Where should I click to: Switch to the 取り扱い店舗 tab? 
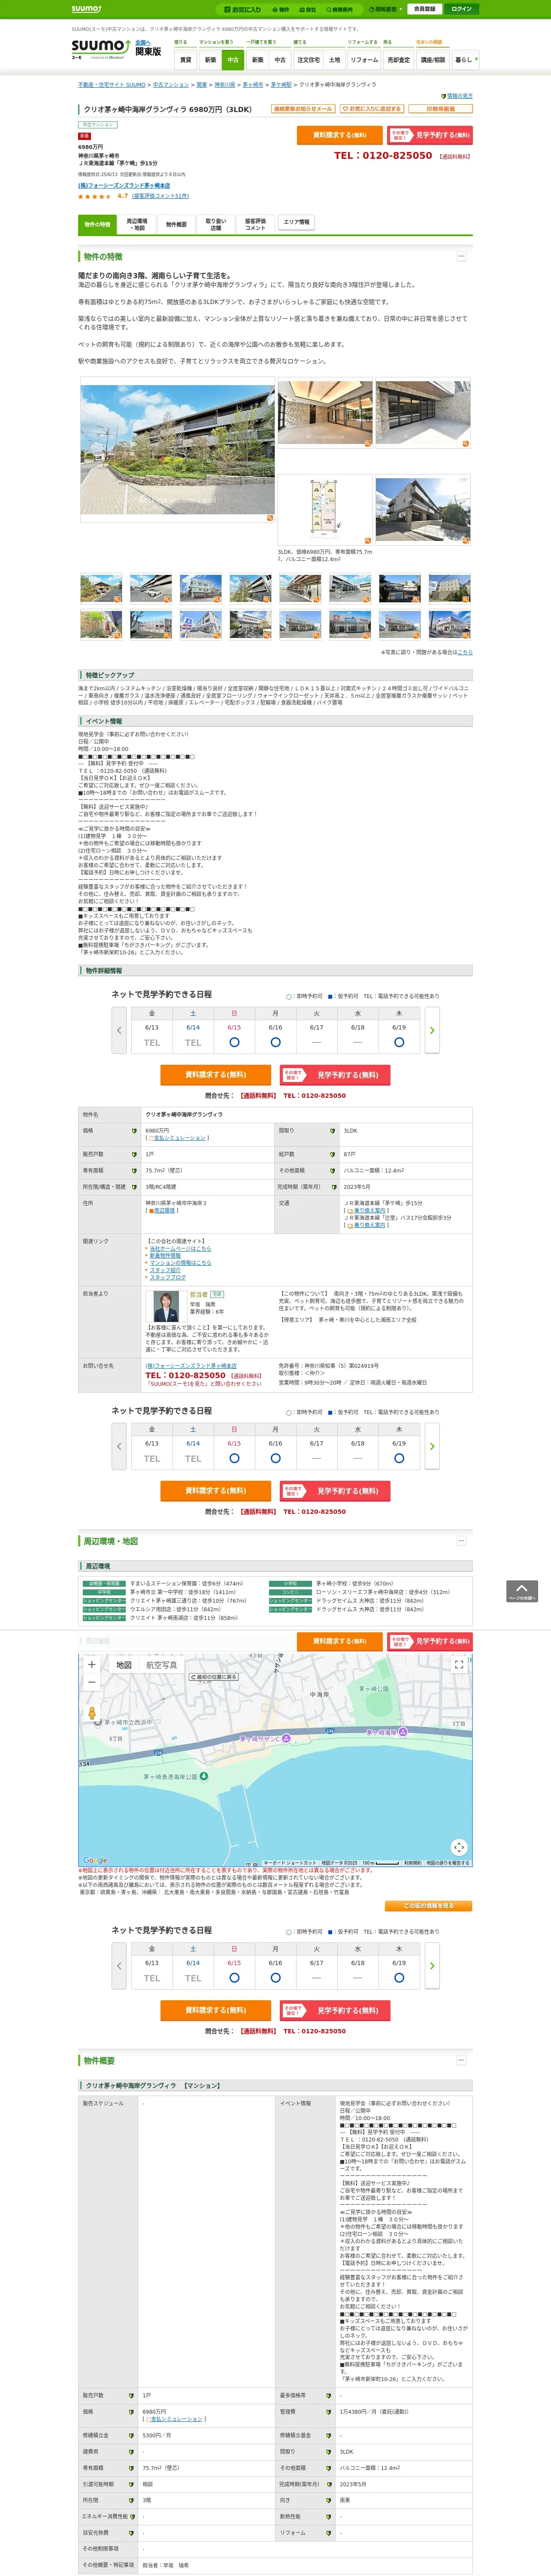216,224
